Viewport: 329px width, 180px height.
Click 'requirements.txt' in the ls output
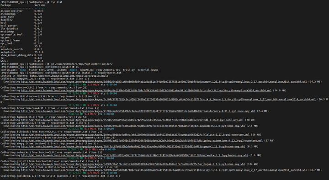tap(108, 70)
